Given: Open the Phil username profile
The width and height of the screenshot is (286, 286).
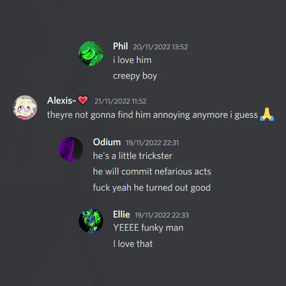Looking at the screenshot, I should (120, 46).
